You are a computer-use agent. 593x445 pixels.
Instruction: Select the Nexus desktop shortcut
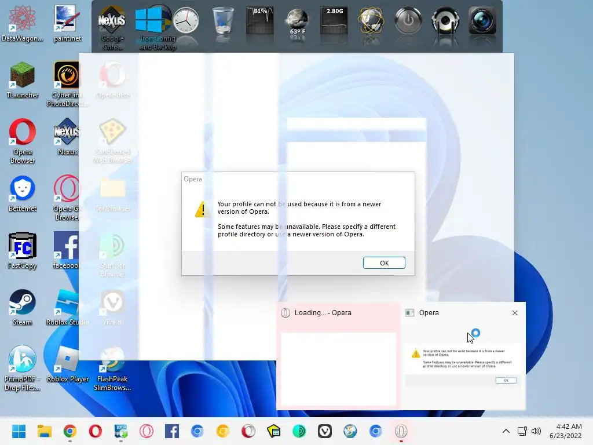coord(67,137)
